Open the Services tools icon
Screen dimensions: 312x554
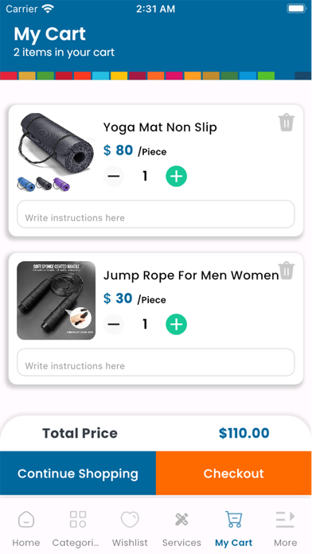click(181, 520)
